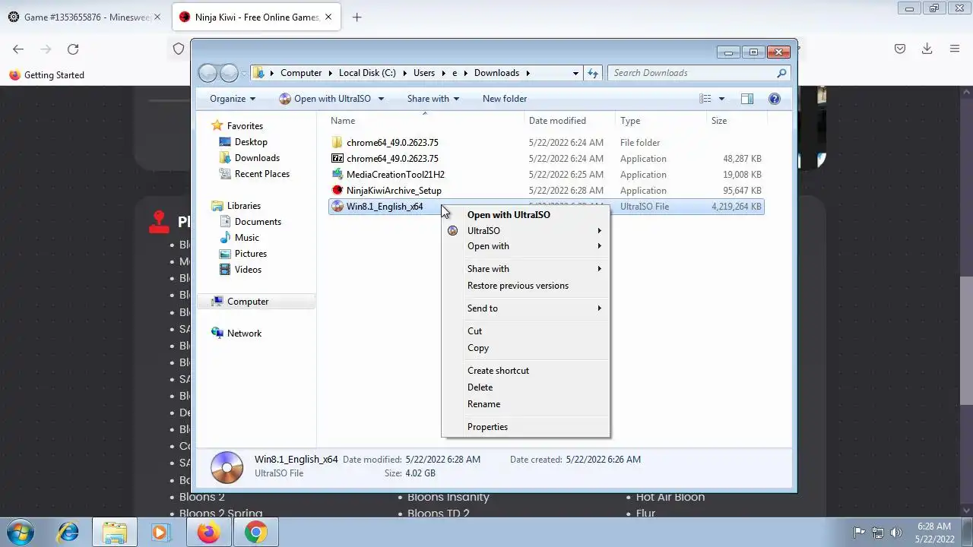973x547 pixels.
Task: Choose Rename in context menu
Action: point(483,404)
